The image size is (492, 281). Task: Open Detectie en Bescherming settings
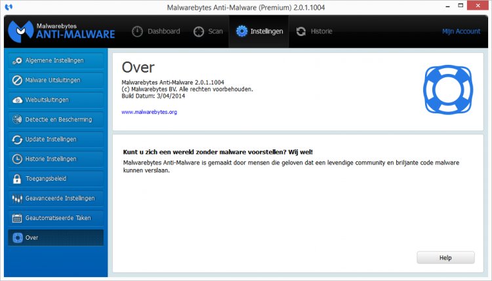[56, 119]
